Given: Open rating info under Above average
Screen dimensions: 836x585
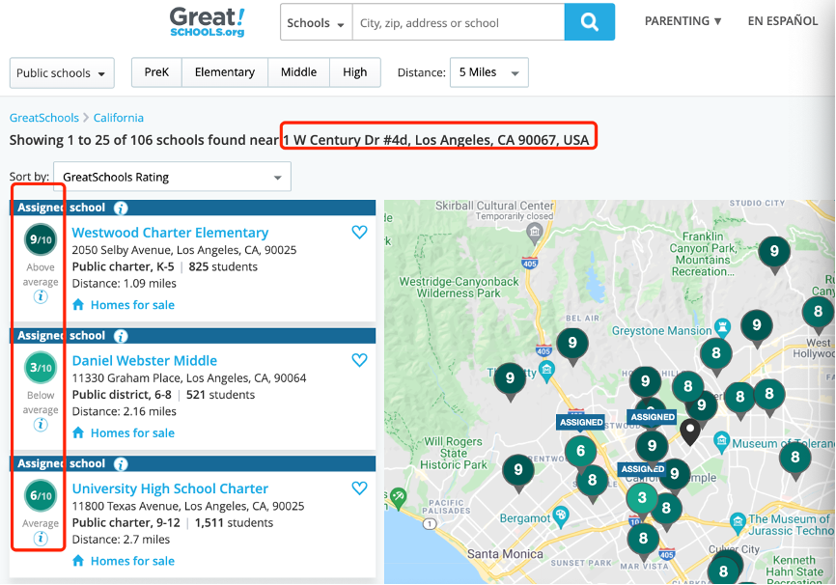Looking at the screenshot, I should coord(41,296).
